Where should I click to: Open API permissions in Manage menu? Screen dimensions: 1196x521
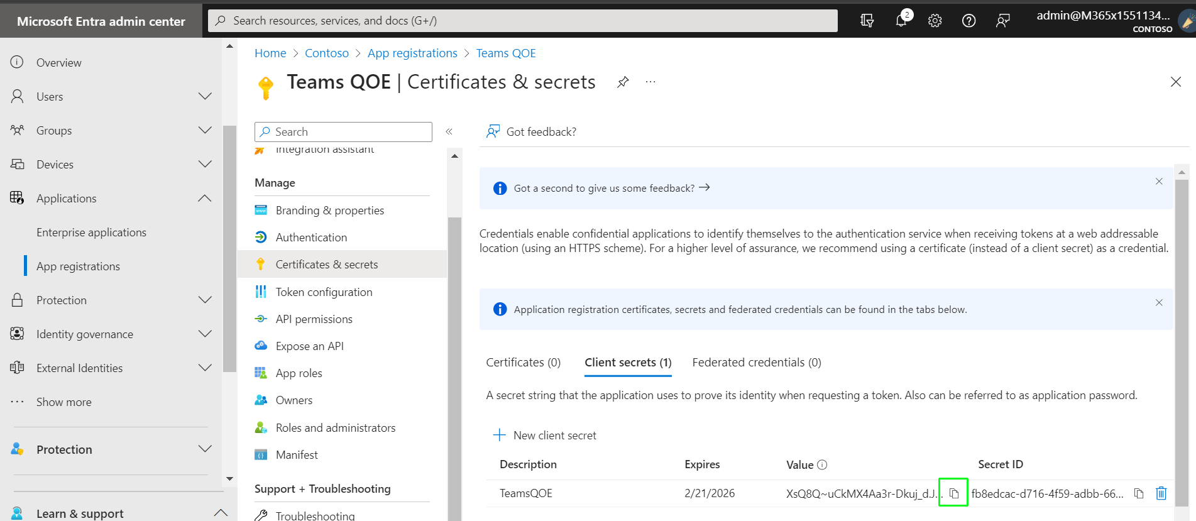314,319
